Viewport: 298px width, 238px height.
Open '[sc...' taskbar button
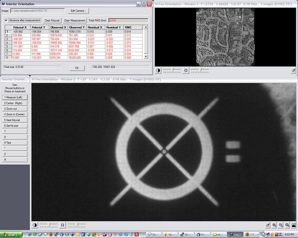tap(187, 235)
